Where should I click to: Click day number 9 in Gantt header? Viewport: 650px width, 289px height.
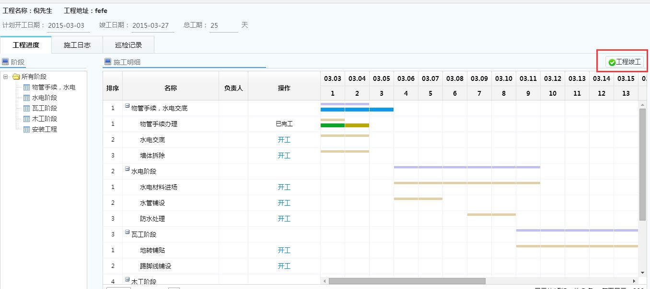528,93
